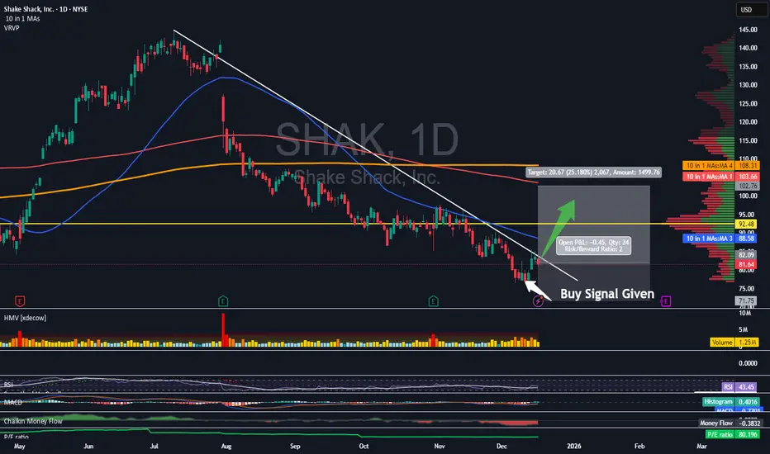Click the Sep label on the time axis
Viewport: 770px width, 454px height.
coord(295,446)
